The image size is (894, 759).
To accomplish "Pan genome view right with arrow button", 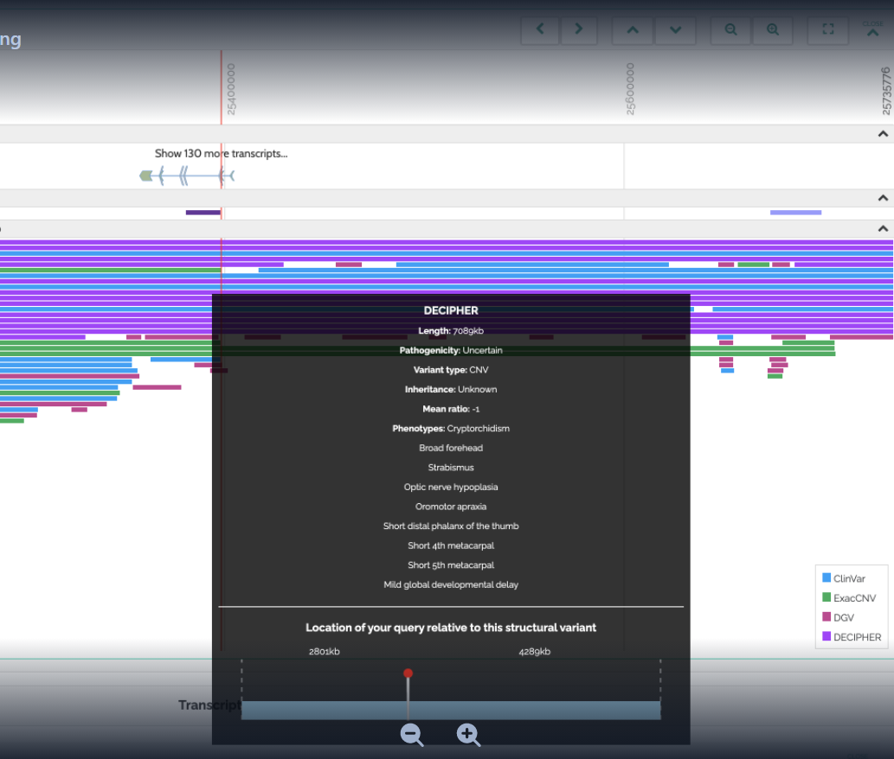I will point(579,29).
